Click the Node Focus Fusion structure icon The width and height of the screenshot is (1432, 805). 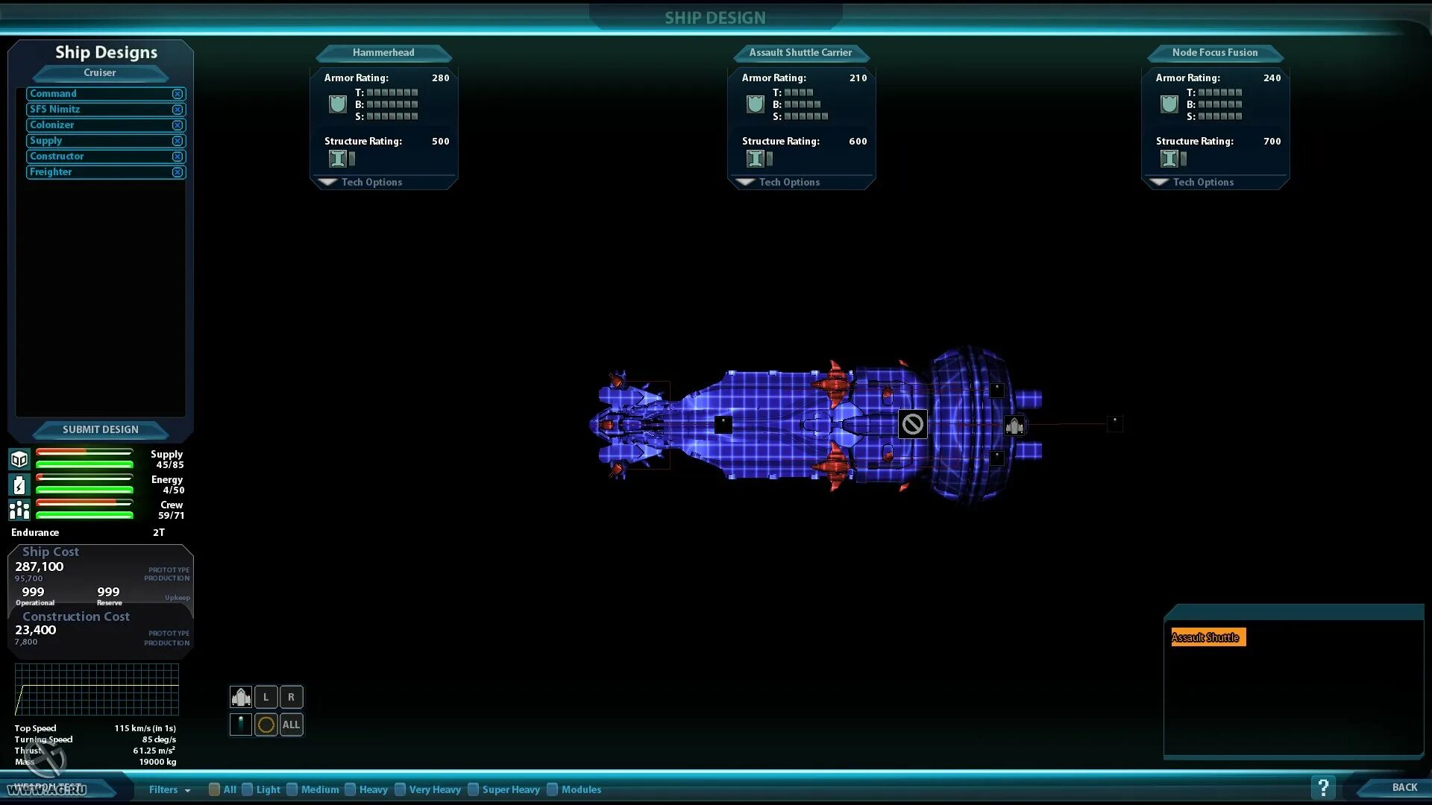pos(1169,159)
